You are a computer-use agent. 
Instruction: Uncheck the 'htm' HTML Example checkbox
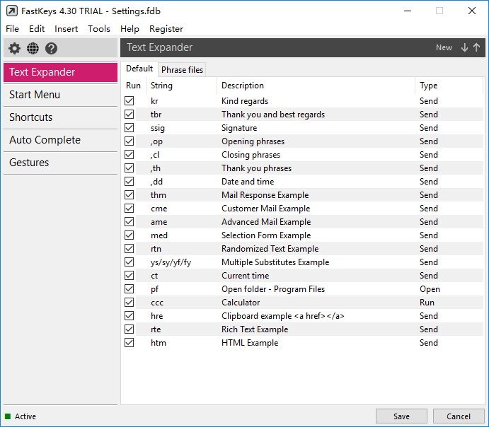129,343
